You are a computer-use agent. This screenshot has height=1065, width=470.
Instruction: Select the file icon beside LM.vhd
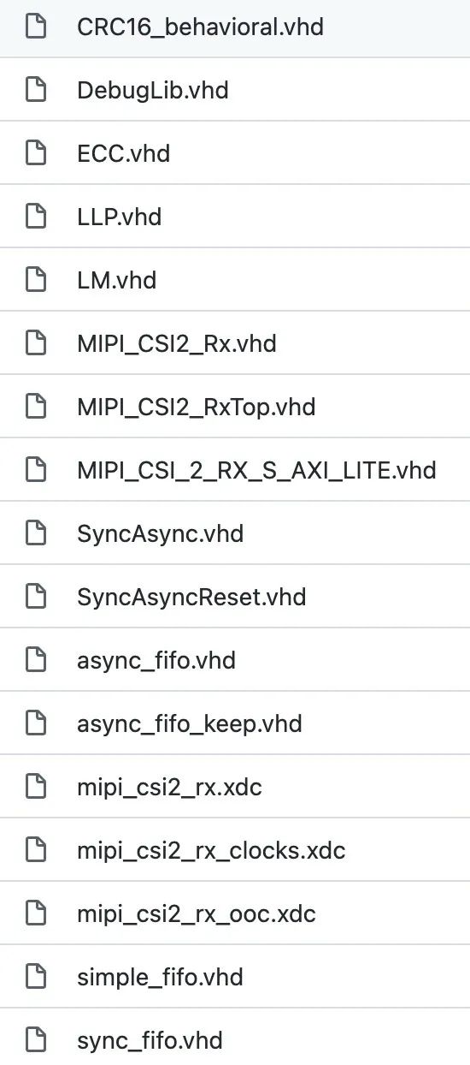coord(35,280)
